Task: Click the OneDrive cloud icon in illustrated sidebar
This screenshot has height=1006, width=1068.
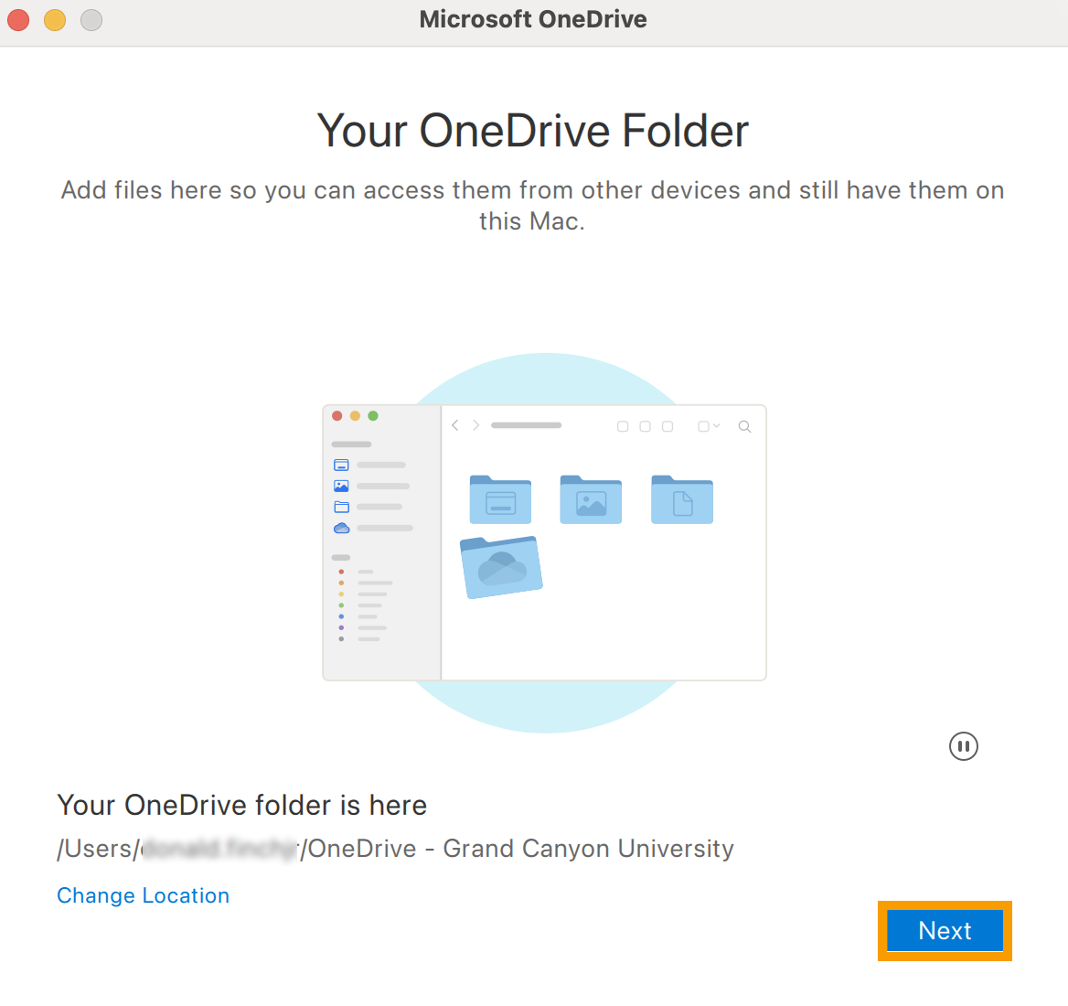Action: tap(341, 528)
